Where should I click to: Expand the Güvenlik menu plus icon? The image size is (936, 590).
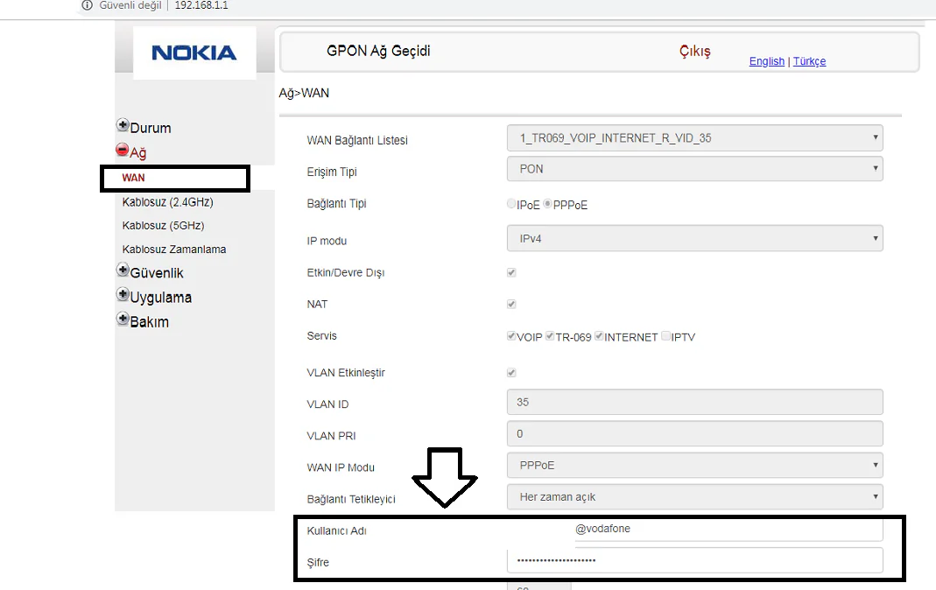(123, 268)
